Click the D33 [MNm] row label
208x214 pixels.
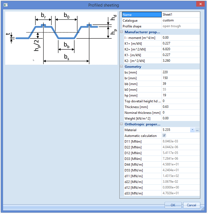pyautogui.click(x=143, y=159)
